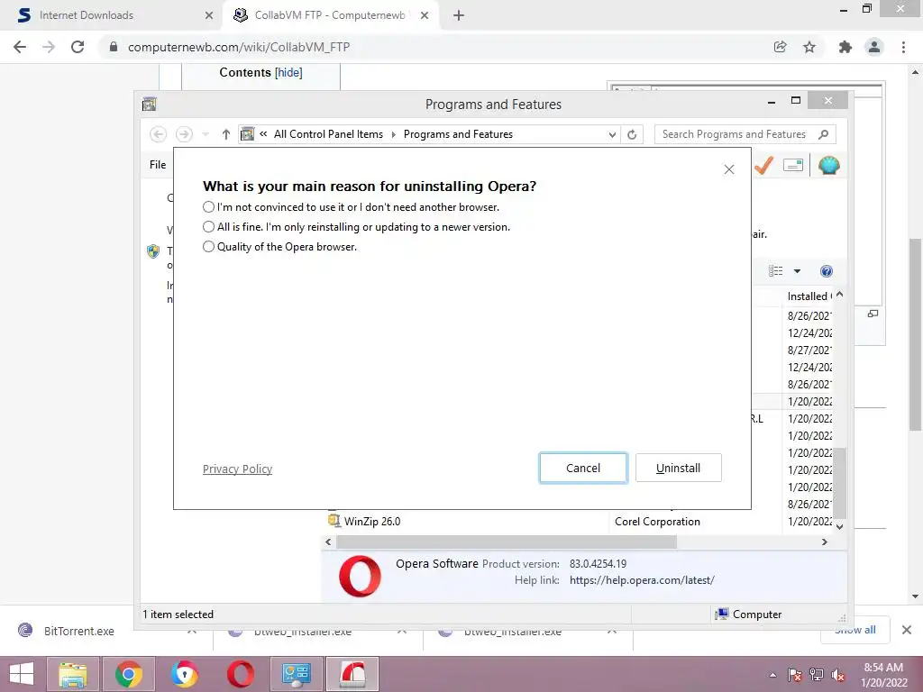
Task: Reload the computernewb page
Action: click(x=78, y=47)
